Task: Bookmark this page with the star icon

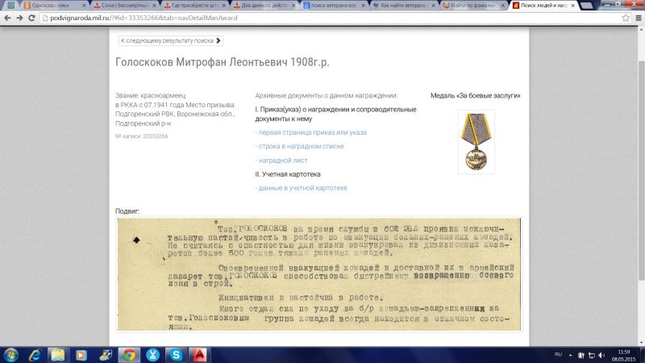Action: click(621, 18)
